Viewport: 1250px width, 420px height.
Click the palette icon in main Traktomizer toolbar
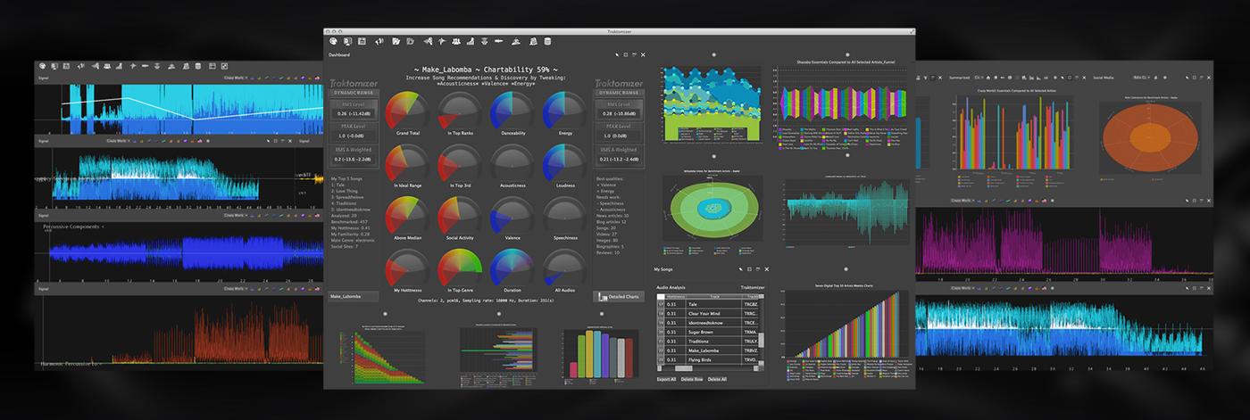333,41
